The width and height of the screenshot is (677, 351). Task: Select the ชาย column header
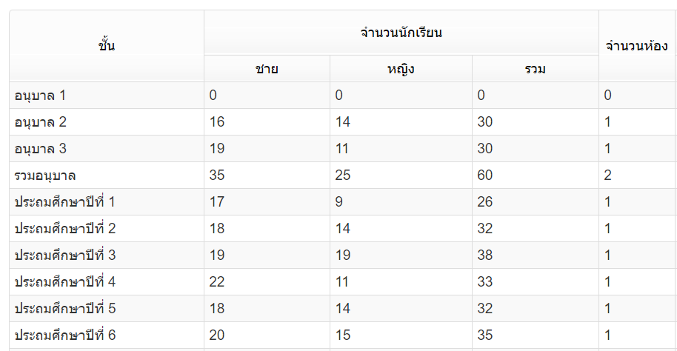coord(267,70)
